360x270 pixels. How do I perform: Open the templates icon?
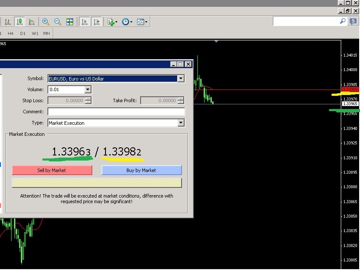(x=140, y=22)
